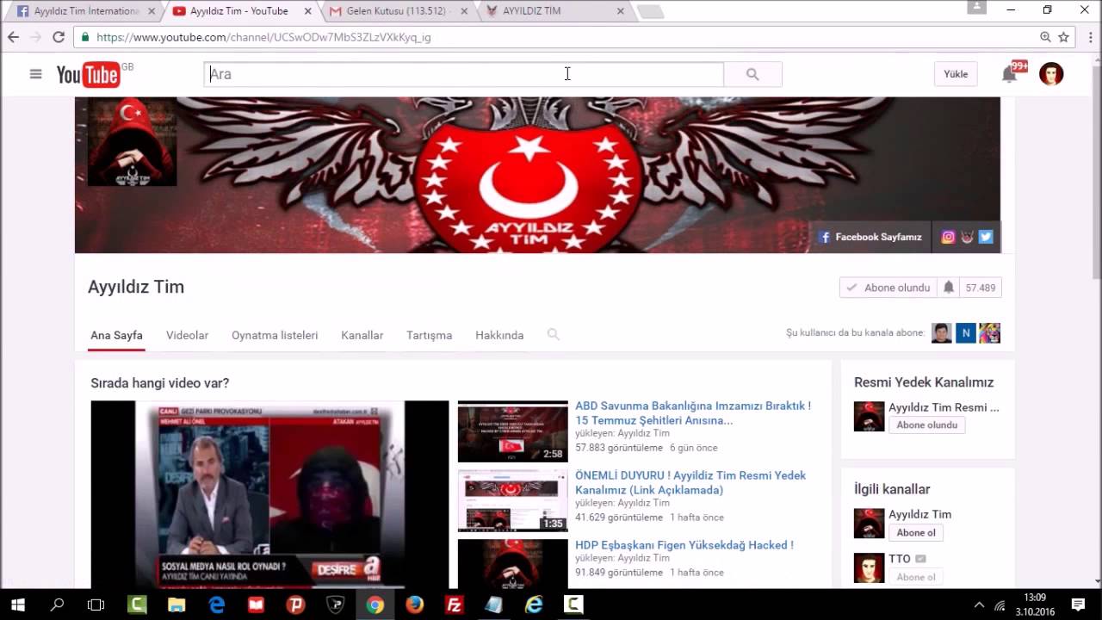Reload the page
The image size is (1102, 620).
click(x=59, y=37)
